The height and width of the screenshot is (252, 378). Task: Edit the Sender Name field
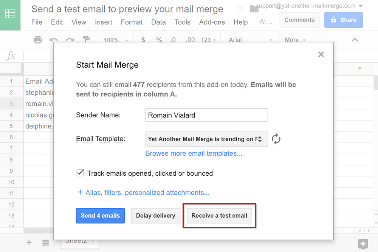click(x=207, y=115)
